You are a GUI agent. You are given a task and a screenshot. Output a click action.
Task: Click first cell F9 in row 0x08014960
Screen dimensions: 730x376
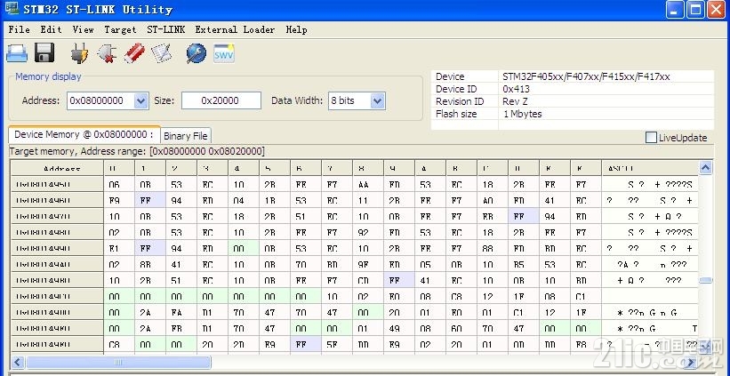(x=119, y=201)
